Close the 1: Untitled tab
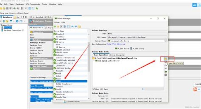This screenshot has width=201, height=109. point(45,17)
